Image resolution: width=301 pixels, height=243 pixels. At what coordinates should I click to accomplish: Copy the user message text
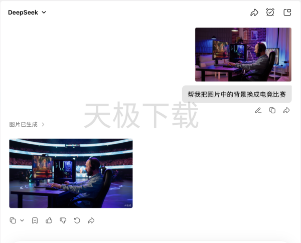point(272,110)
